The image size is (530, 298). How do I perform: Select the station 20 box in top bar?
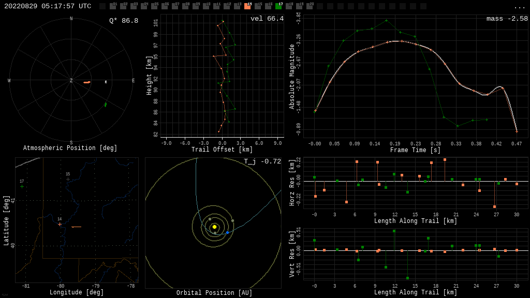coord(310,6)
